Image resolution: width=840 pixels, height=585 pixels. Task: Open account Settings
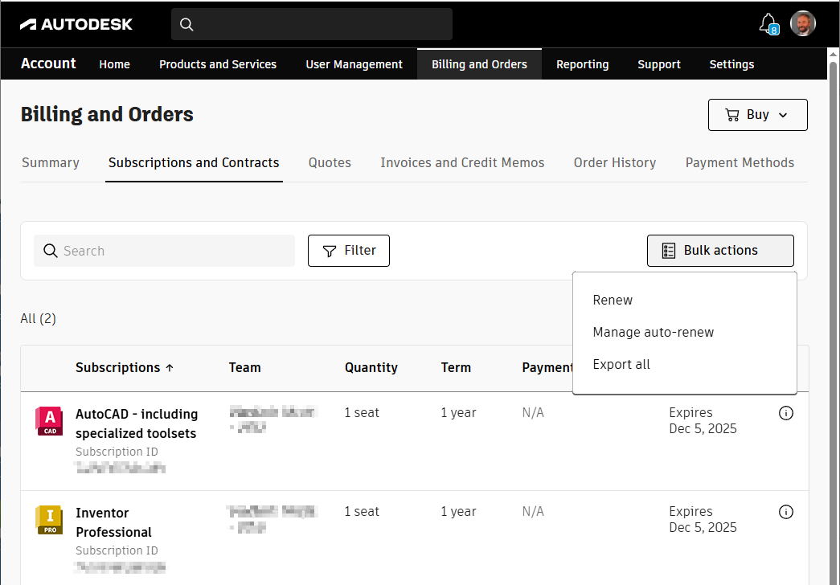pos(731,64)
